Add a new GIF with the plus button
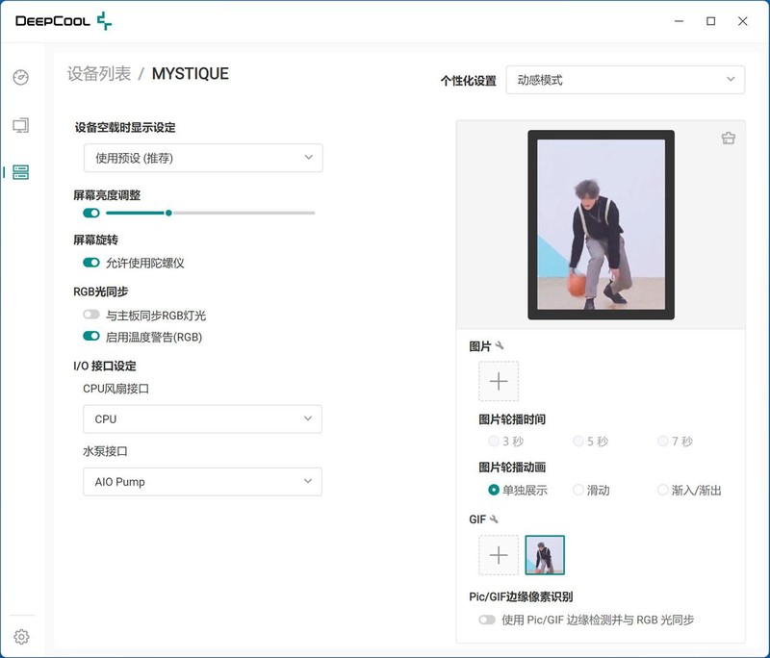The image size is (770, 658). [499, 556]
